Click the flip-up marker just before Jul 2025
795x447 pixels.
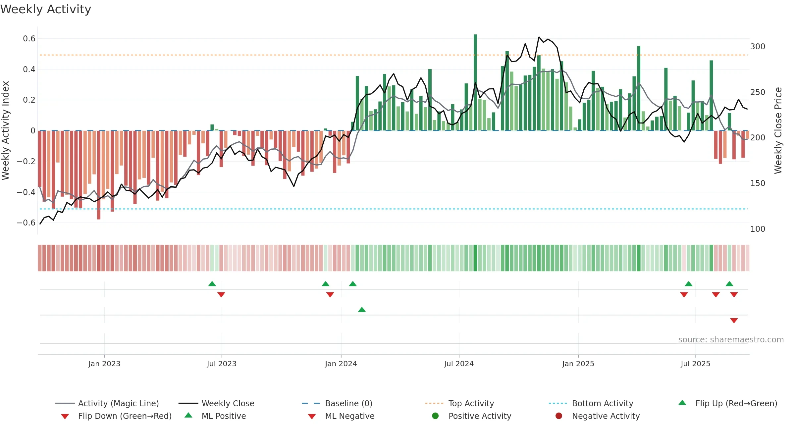point(689,284)
